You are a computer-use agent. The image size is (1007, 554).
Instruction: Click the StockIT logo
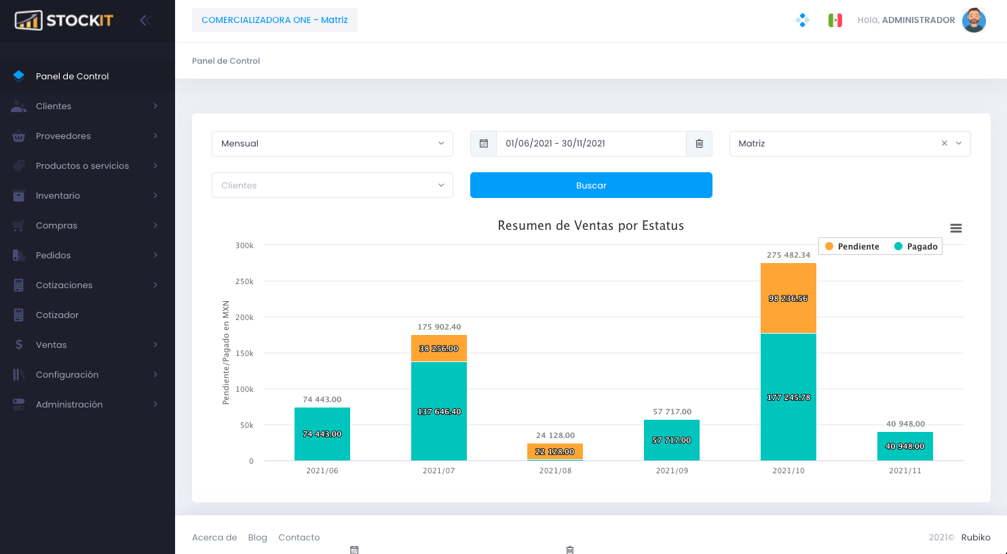(x=64, y=20)
